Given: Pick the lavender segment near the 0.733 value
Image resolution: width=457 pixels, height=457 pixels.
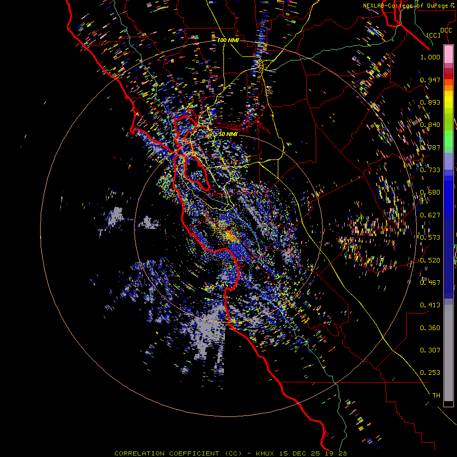Looking at the screenshot, I should coord(448,161).
